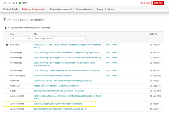Open HTML of ADS8568EVM-PDK Evaluation Module

115,76
